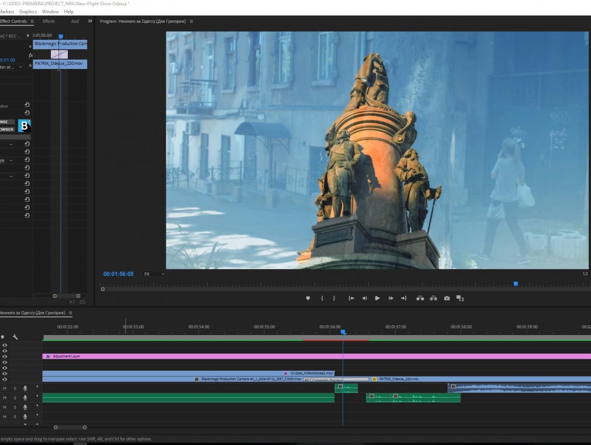This screenshot has height=445, width=591.
Task: Reset the parameter beside 'ght' dropdown
Action: coord(27,160)
